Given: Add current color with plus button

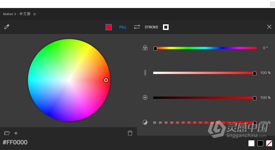Looking at the screenshot, I should 16,133.
